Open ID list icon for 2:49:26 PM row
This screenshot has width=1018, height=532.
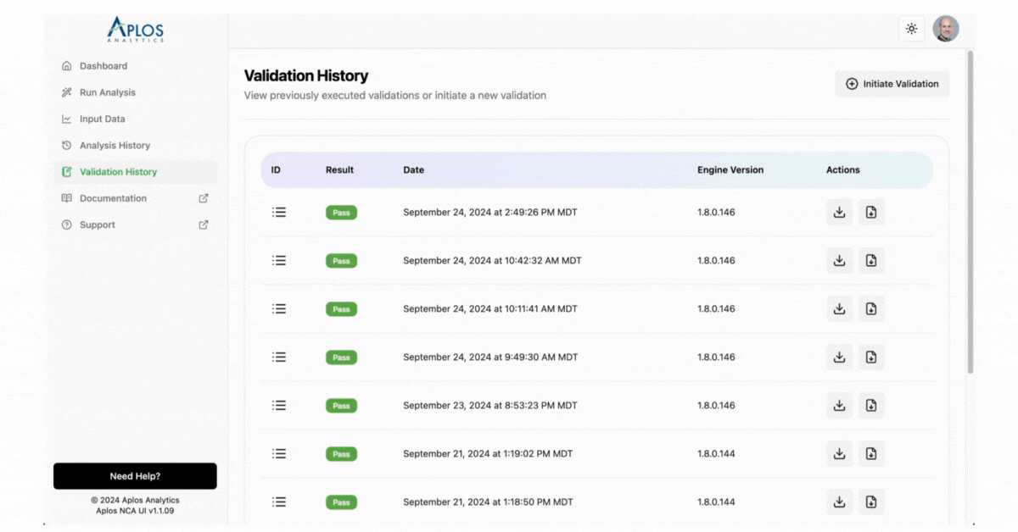pyautogui.click(x=279, y=212)
